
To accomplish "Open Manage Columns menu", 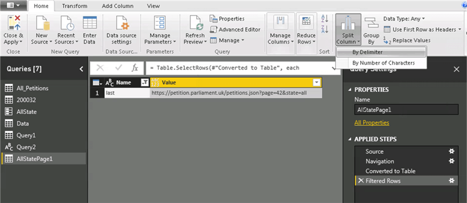I will (281, 34).
